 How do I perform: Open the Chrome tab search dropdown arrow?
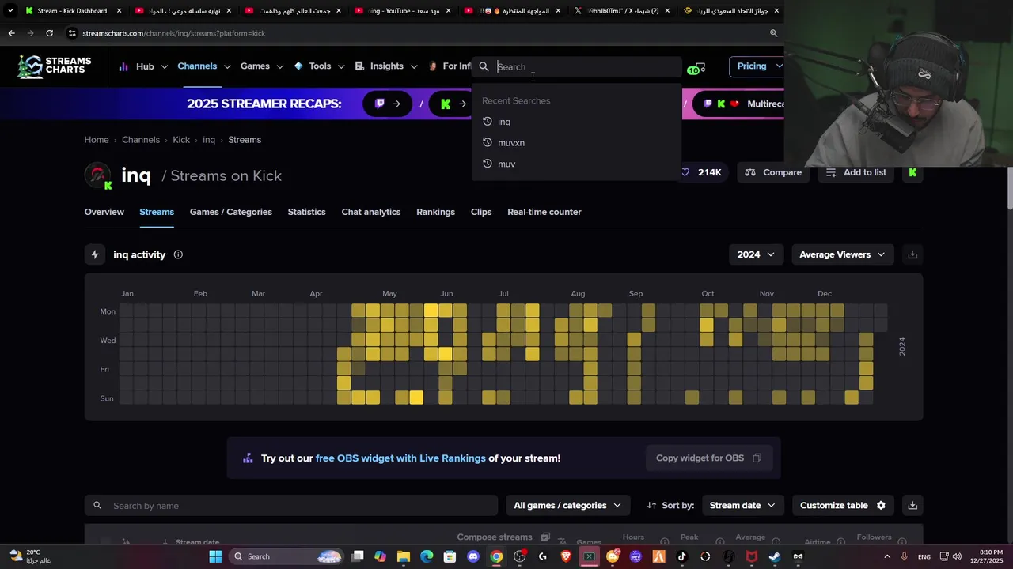tap(10, 11)
